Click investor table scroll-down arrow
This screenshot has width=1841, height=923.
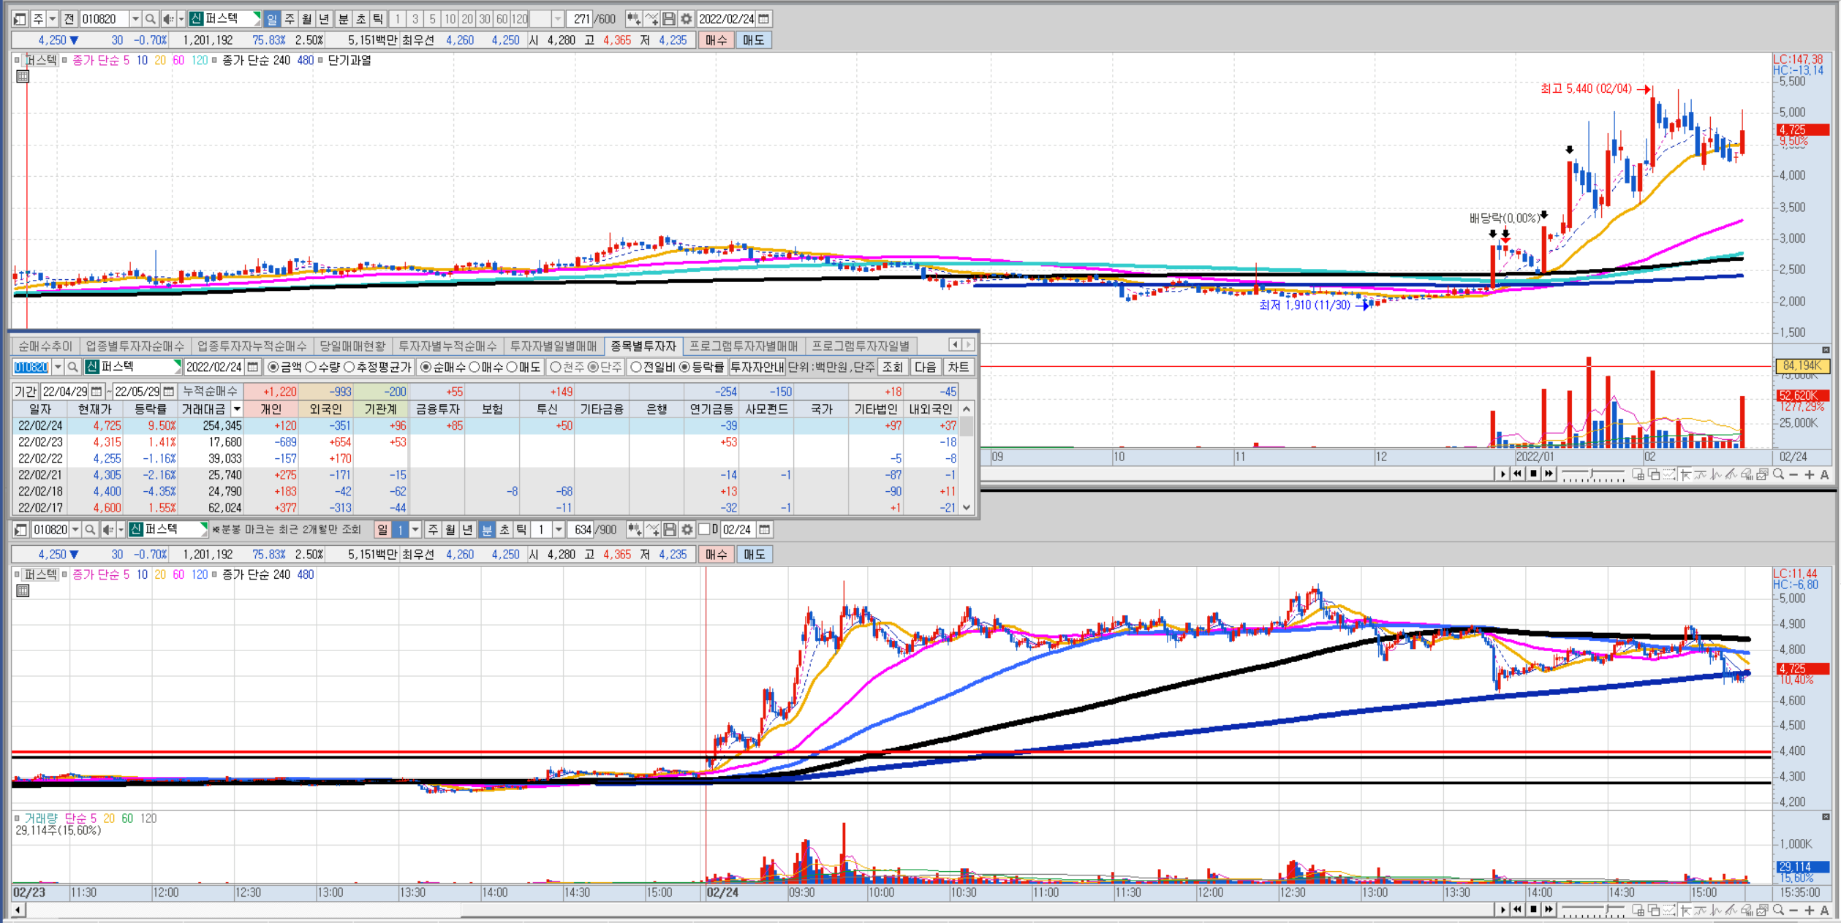click(x=967, y=507)
